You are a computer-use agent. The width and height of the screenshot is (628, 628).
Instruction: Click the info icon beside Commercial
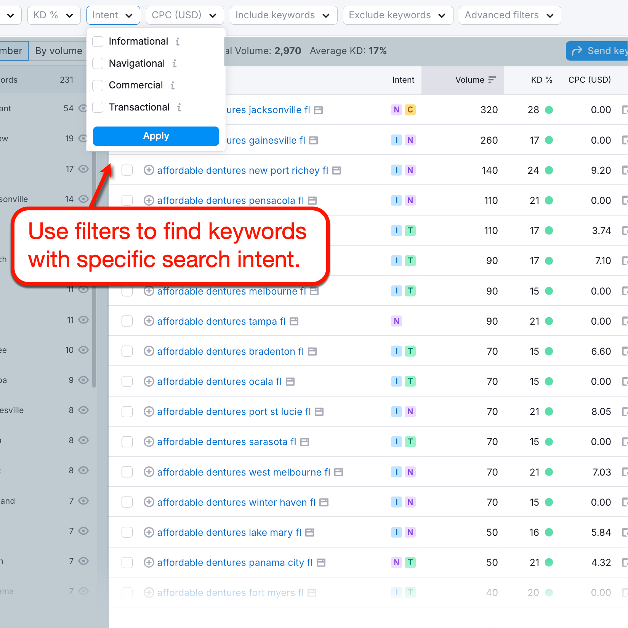click(173, 85)
